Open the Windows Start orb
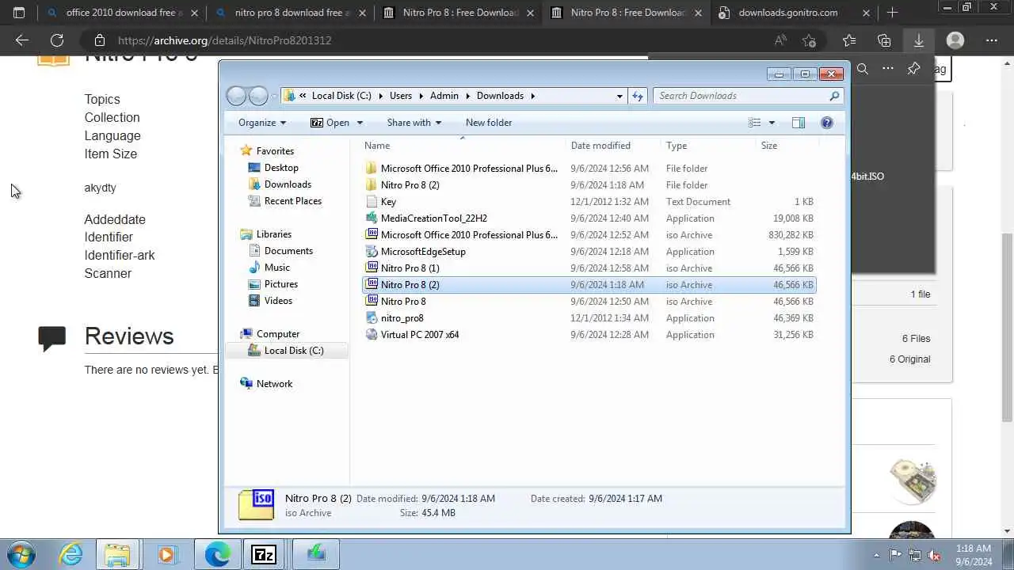The image size is (1014, 570). point(21,554)
